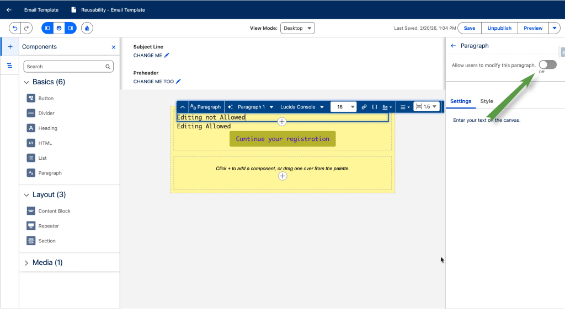
Task: Close the Components panel with X
Action: [x=114, y=47]
